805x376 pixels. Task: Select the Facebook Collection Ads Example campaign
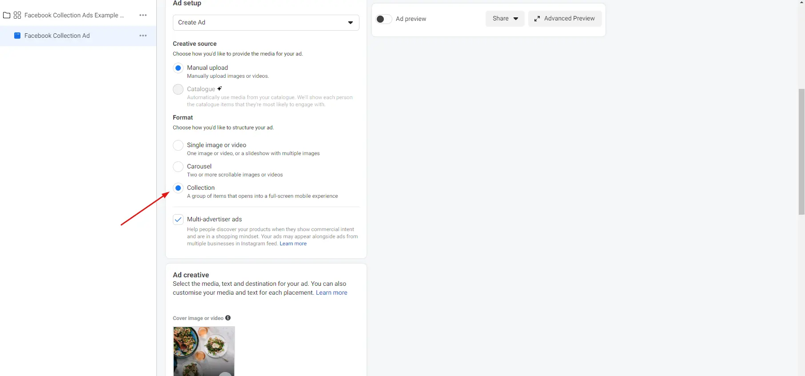tap(74, 15)
